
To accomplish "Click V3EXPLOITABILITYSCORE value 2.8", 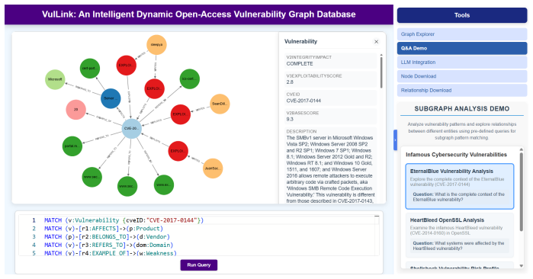I will pyautogui.click(x=290, y=82).
